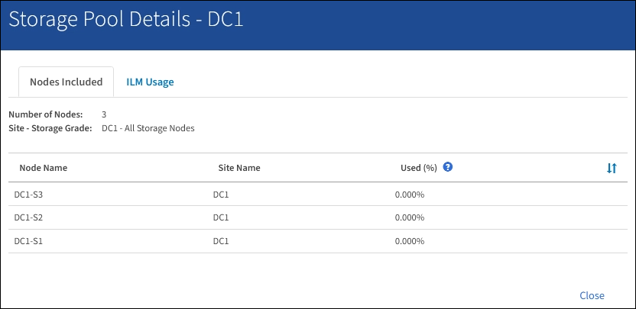The image size is (636, 309).
Task: Click the Node Name column header
Action: tap(44, 168)
